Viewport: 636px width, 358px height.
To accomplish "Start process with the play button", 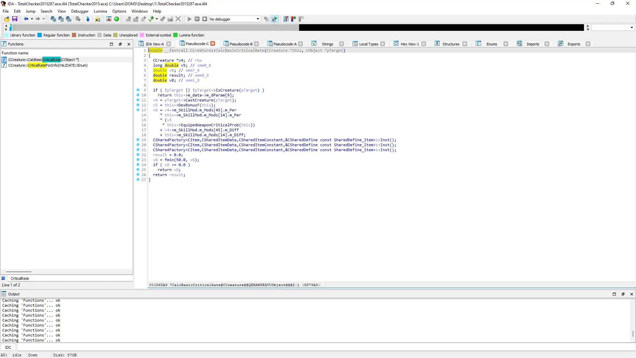I will [189, 19].
